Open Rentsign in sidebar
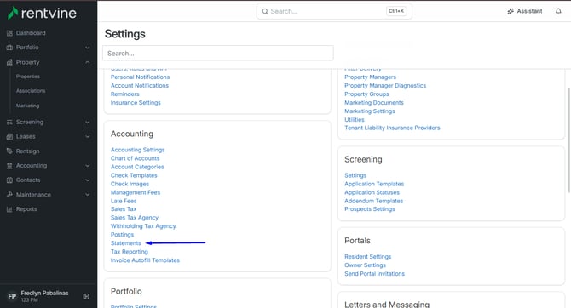Screen dimensions: 571x308 coord(27,151)
